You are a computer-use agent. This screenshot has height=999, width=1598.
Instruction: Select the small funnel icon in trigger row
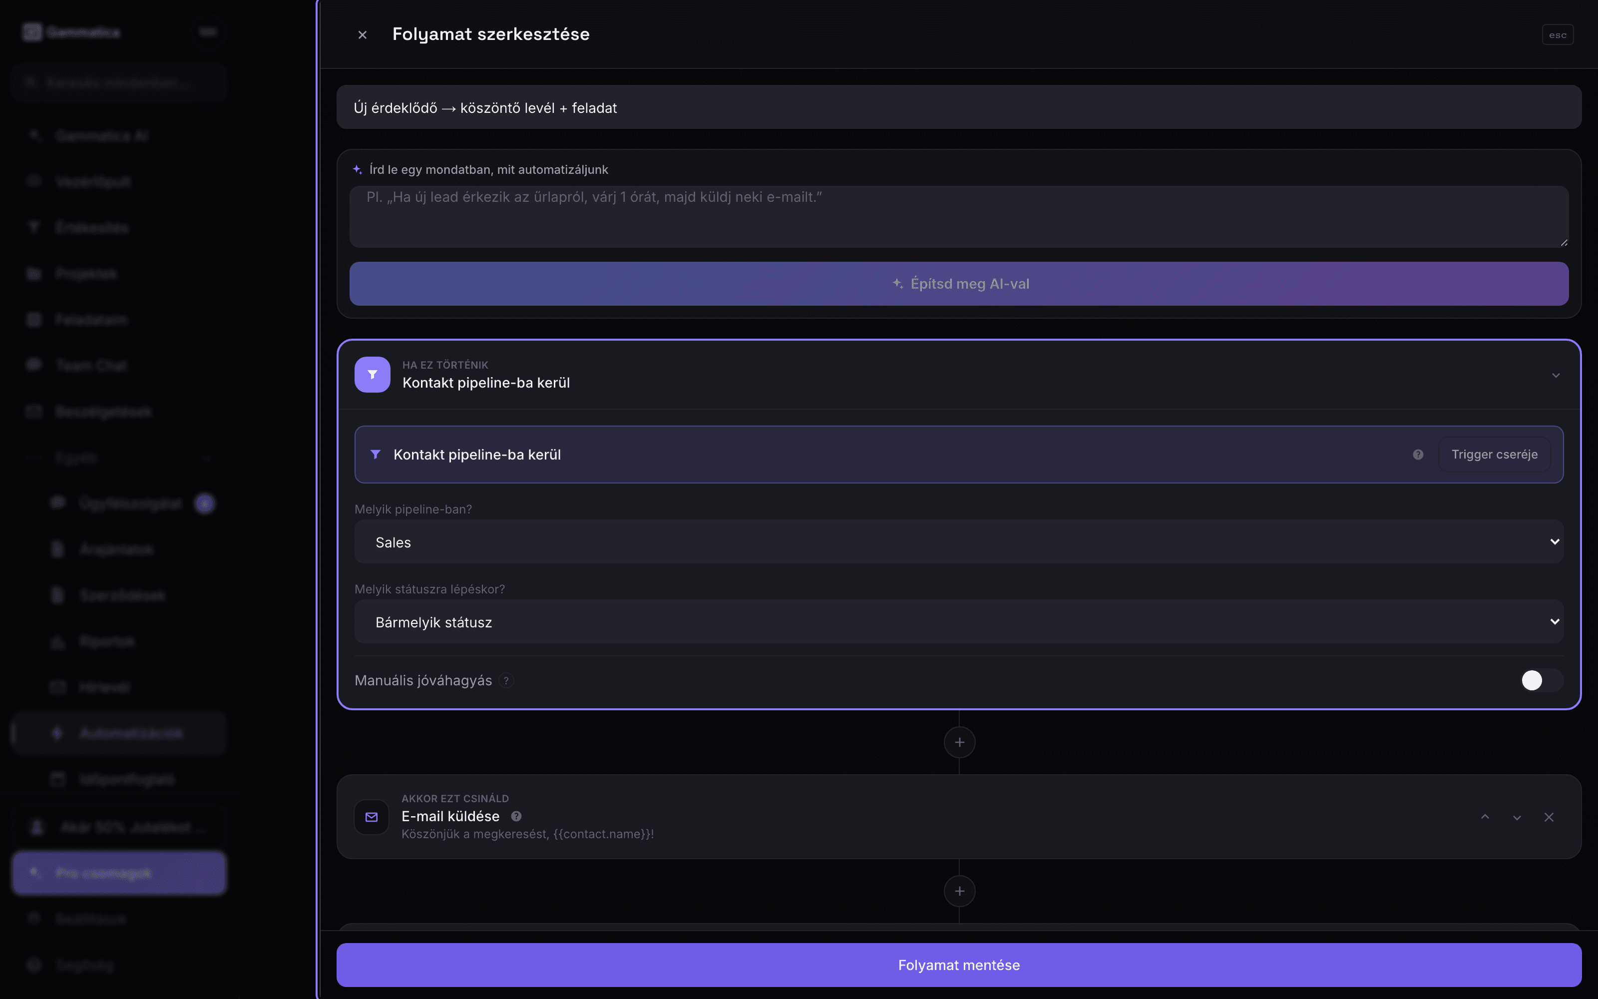375,455
